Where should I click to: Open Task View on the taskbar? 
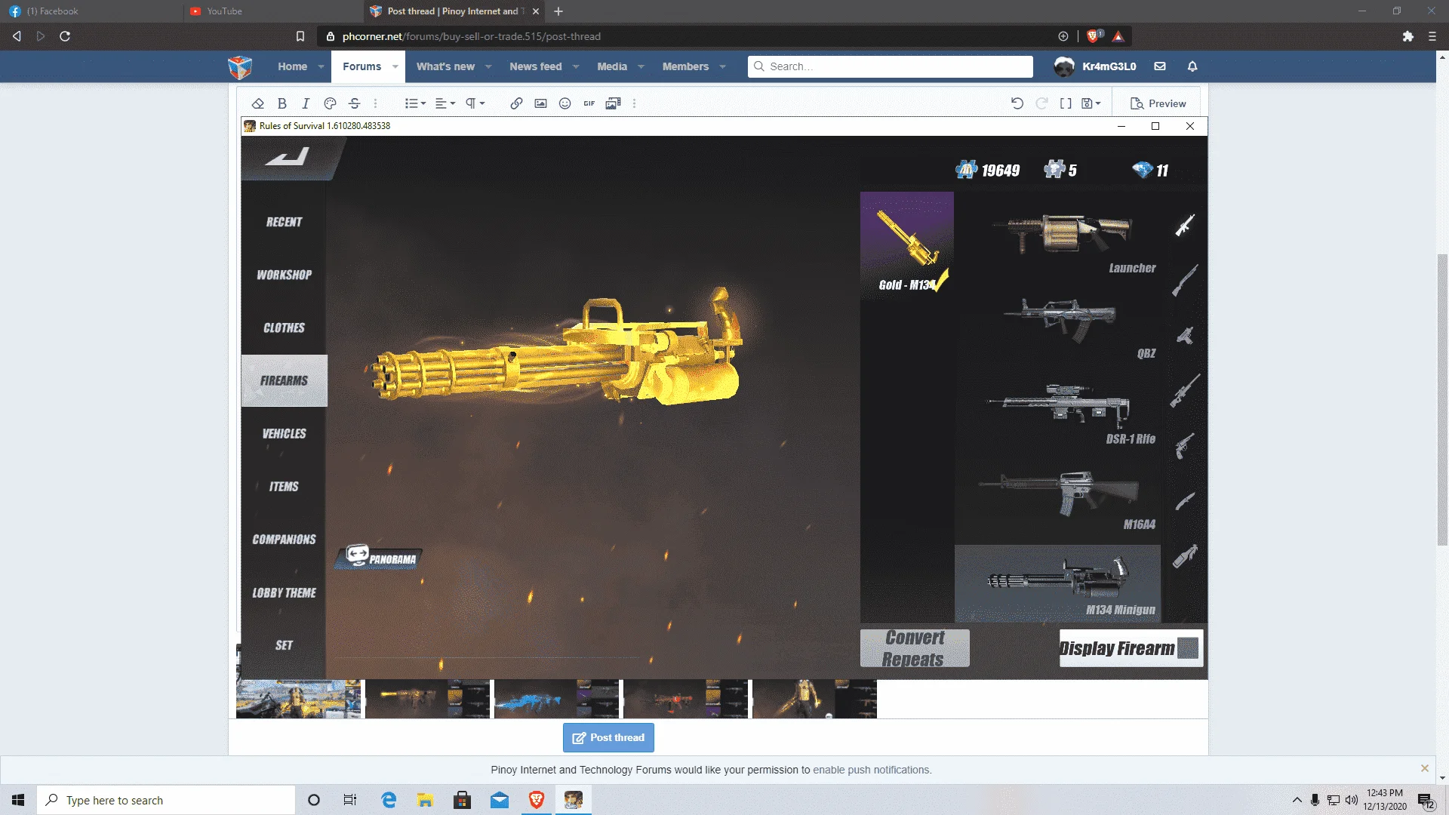350,800
